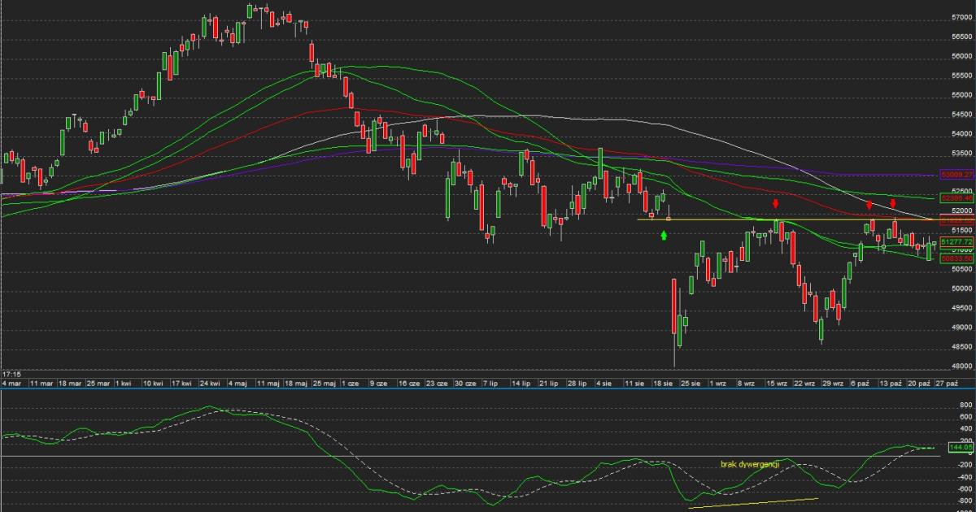Click the green up arrow marker
This screenshot has width=976, height=512.
pyautogui.click(x=664, y=235)
